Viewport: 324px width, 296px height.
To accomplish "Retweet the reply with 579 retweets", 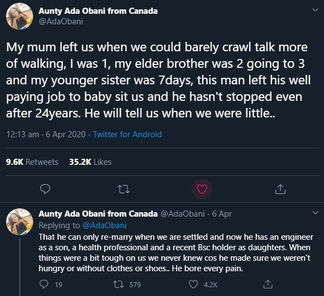I will coord(119,284).
